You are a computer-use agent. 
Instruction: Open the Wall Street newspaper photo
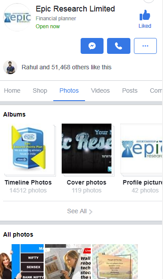[x=68, y=261]
